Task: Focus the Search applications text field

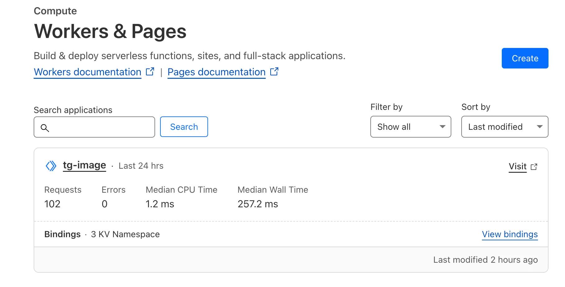Action: pyautogui.click(x=94, y=127)
